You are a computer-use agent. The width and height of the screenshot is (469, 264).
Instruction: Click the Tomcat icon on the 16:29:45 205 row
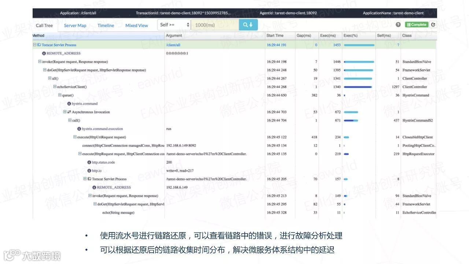click(89, 179)
